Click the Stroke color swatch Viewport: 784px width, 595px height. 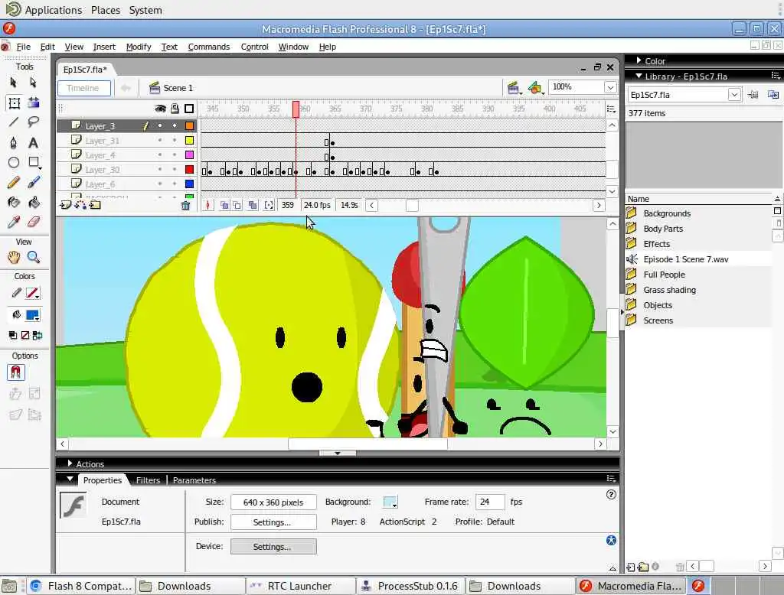pos(32,293)
